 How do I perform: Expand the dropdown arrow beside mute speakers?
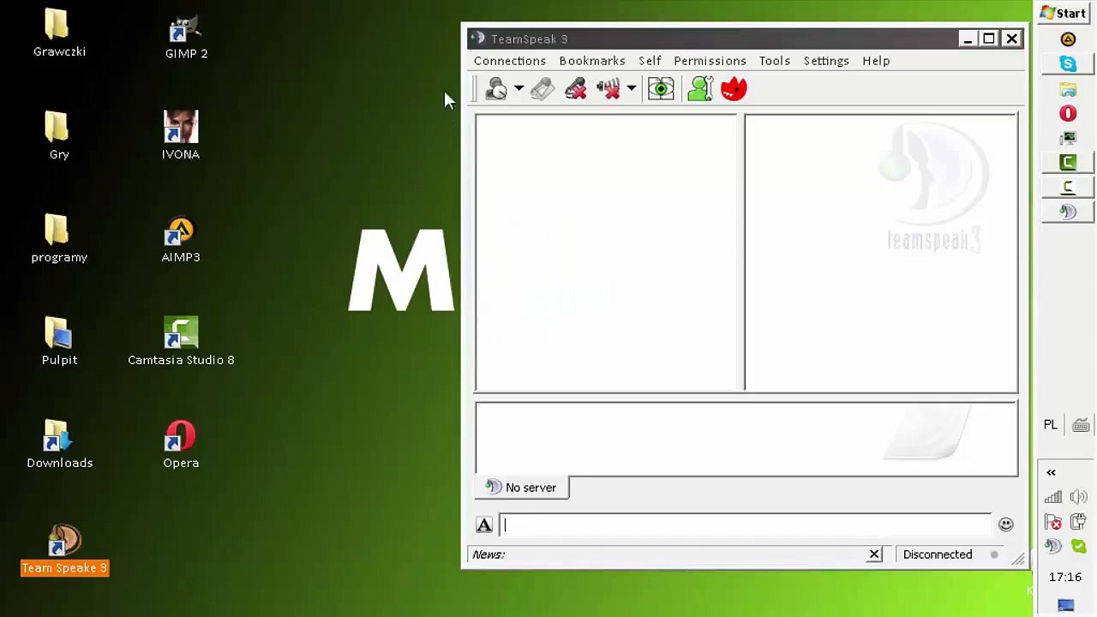tap(631, 89)
